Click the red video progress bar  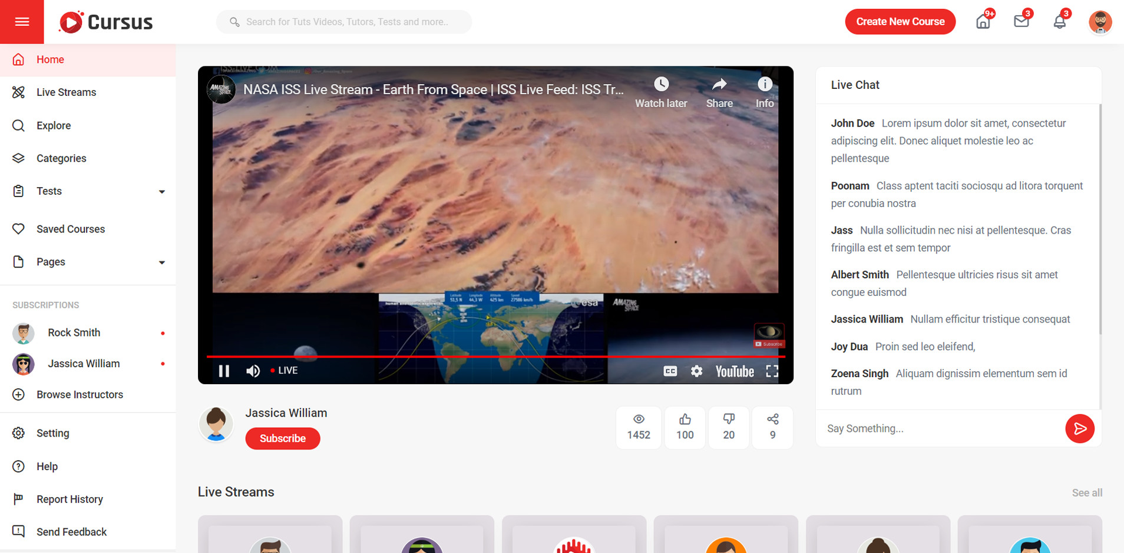495,357
